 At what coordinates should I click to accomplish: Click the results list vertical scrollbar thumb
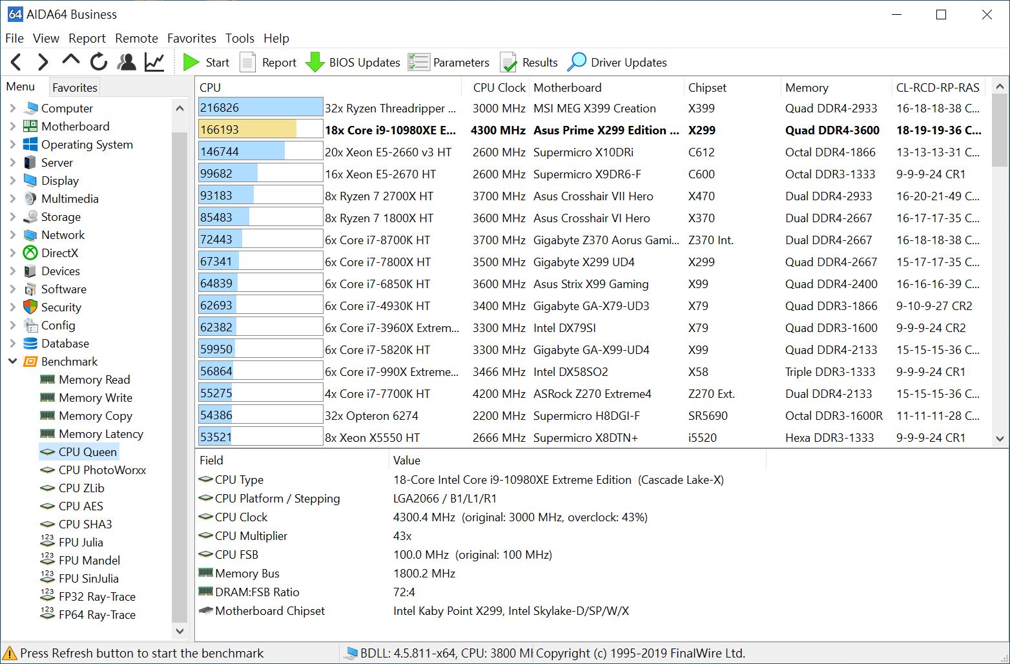pos(1000,130)
